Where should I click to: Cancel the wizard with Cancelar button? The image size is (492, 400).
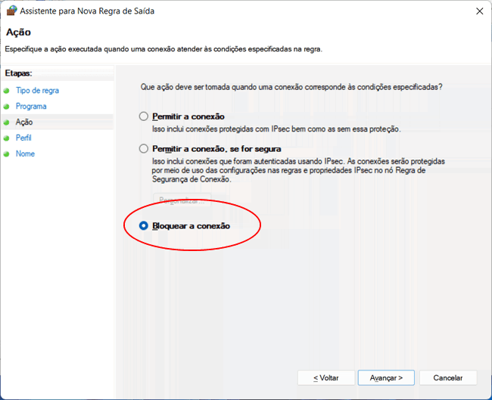tap(447, 377)
